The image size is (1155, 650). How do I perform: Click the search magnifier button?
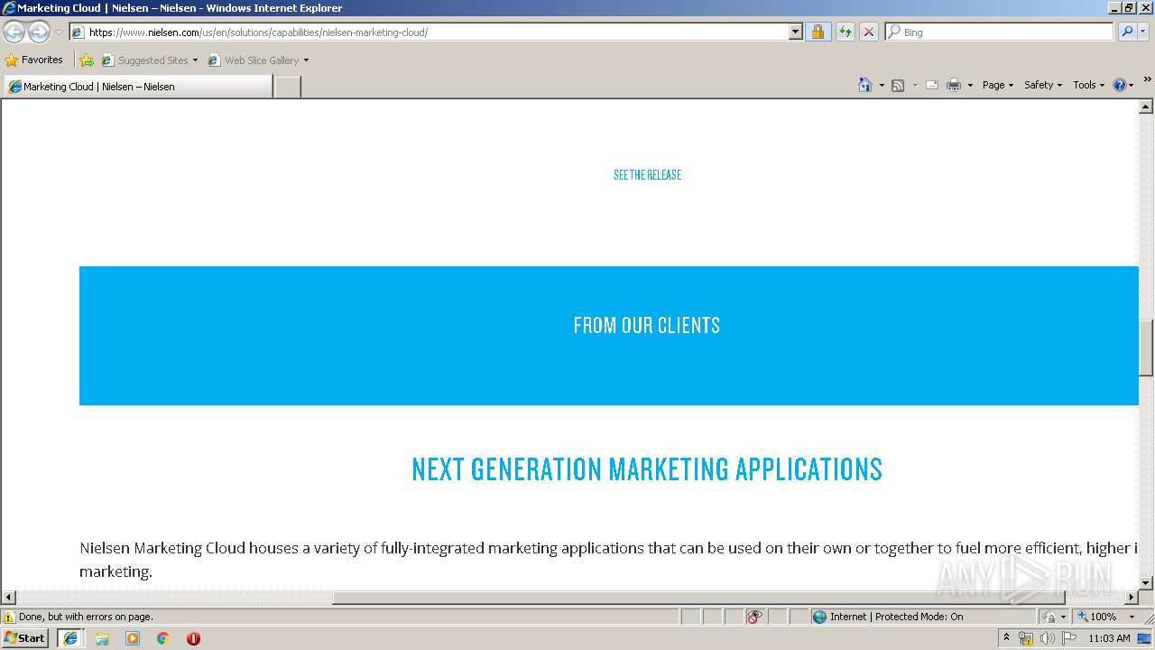[x=1126, y=32]
